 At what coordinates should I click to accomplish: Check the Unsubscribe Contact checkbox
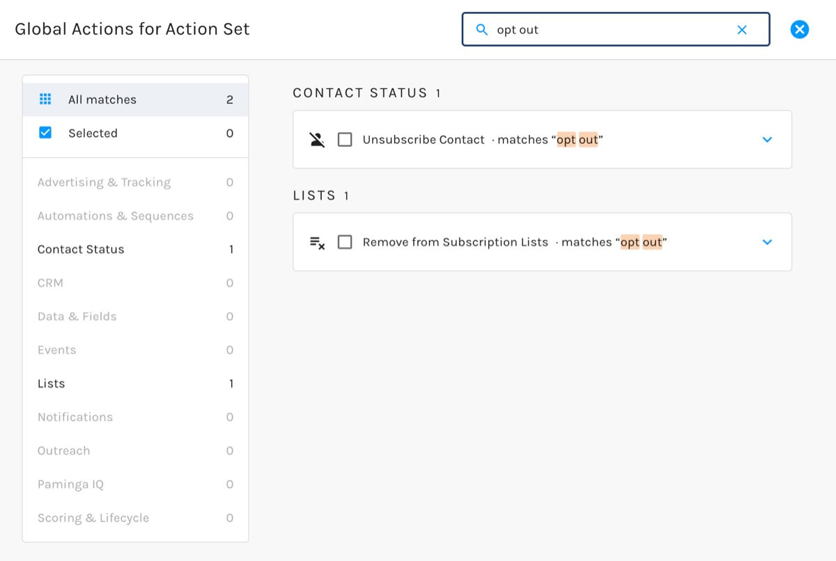345,139
